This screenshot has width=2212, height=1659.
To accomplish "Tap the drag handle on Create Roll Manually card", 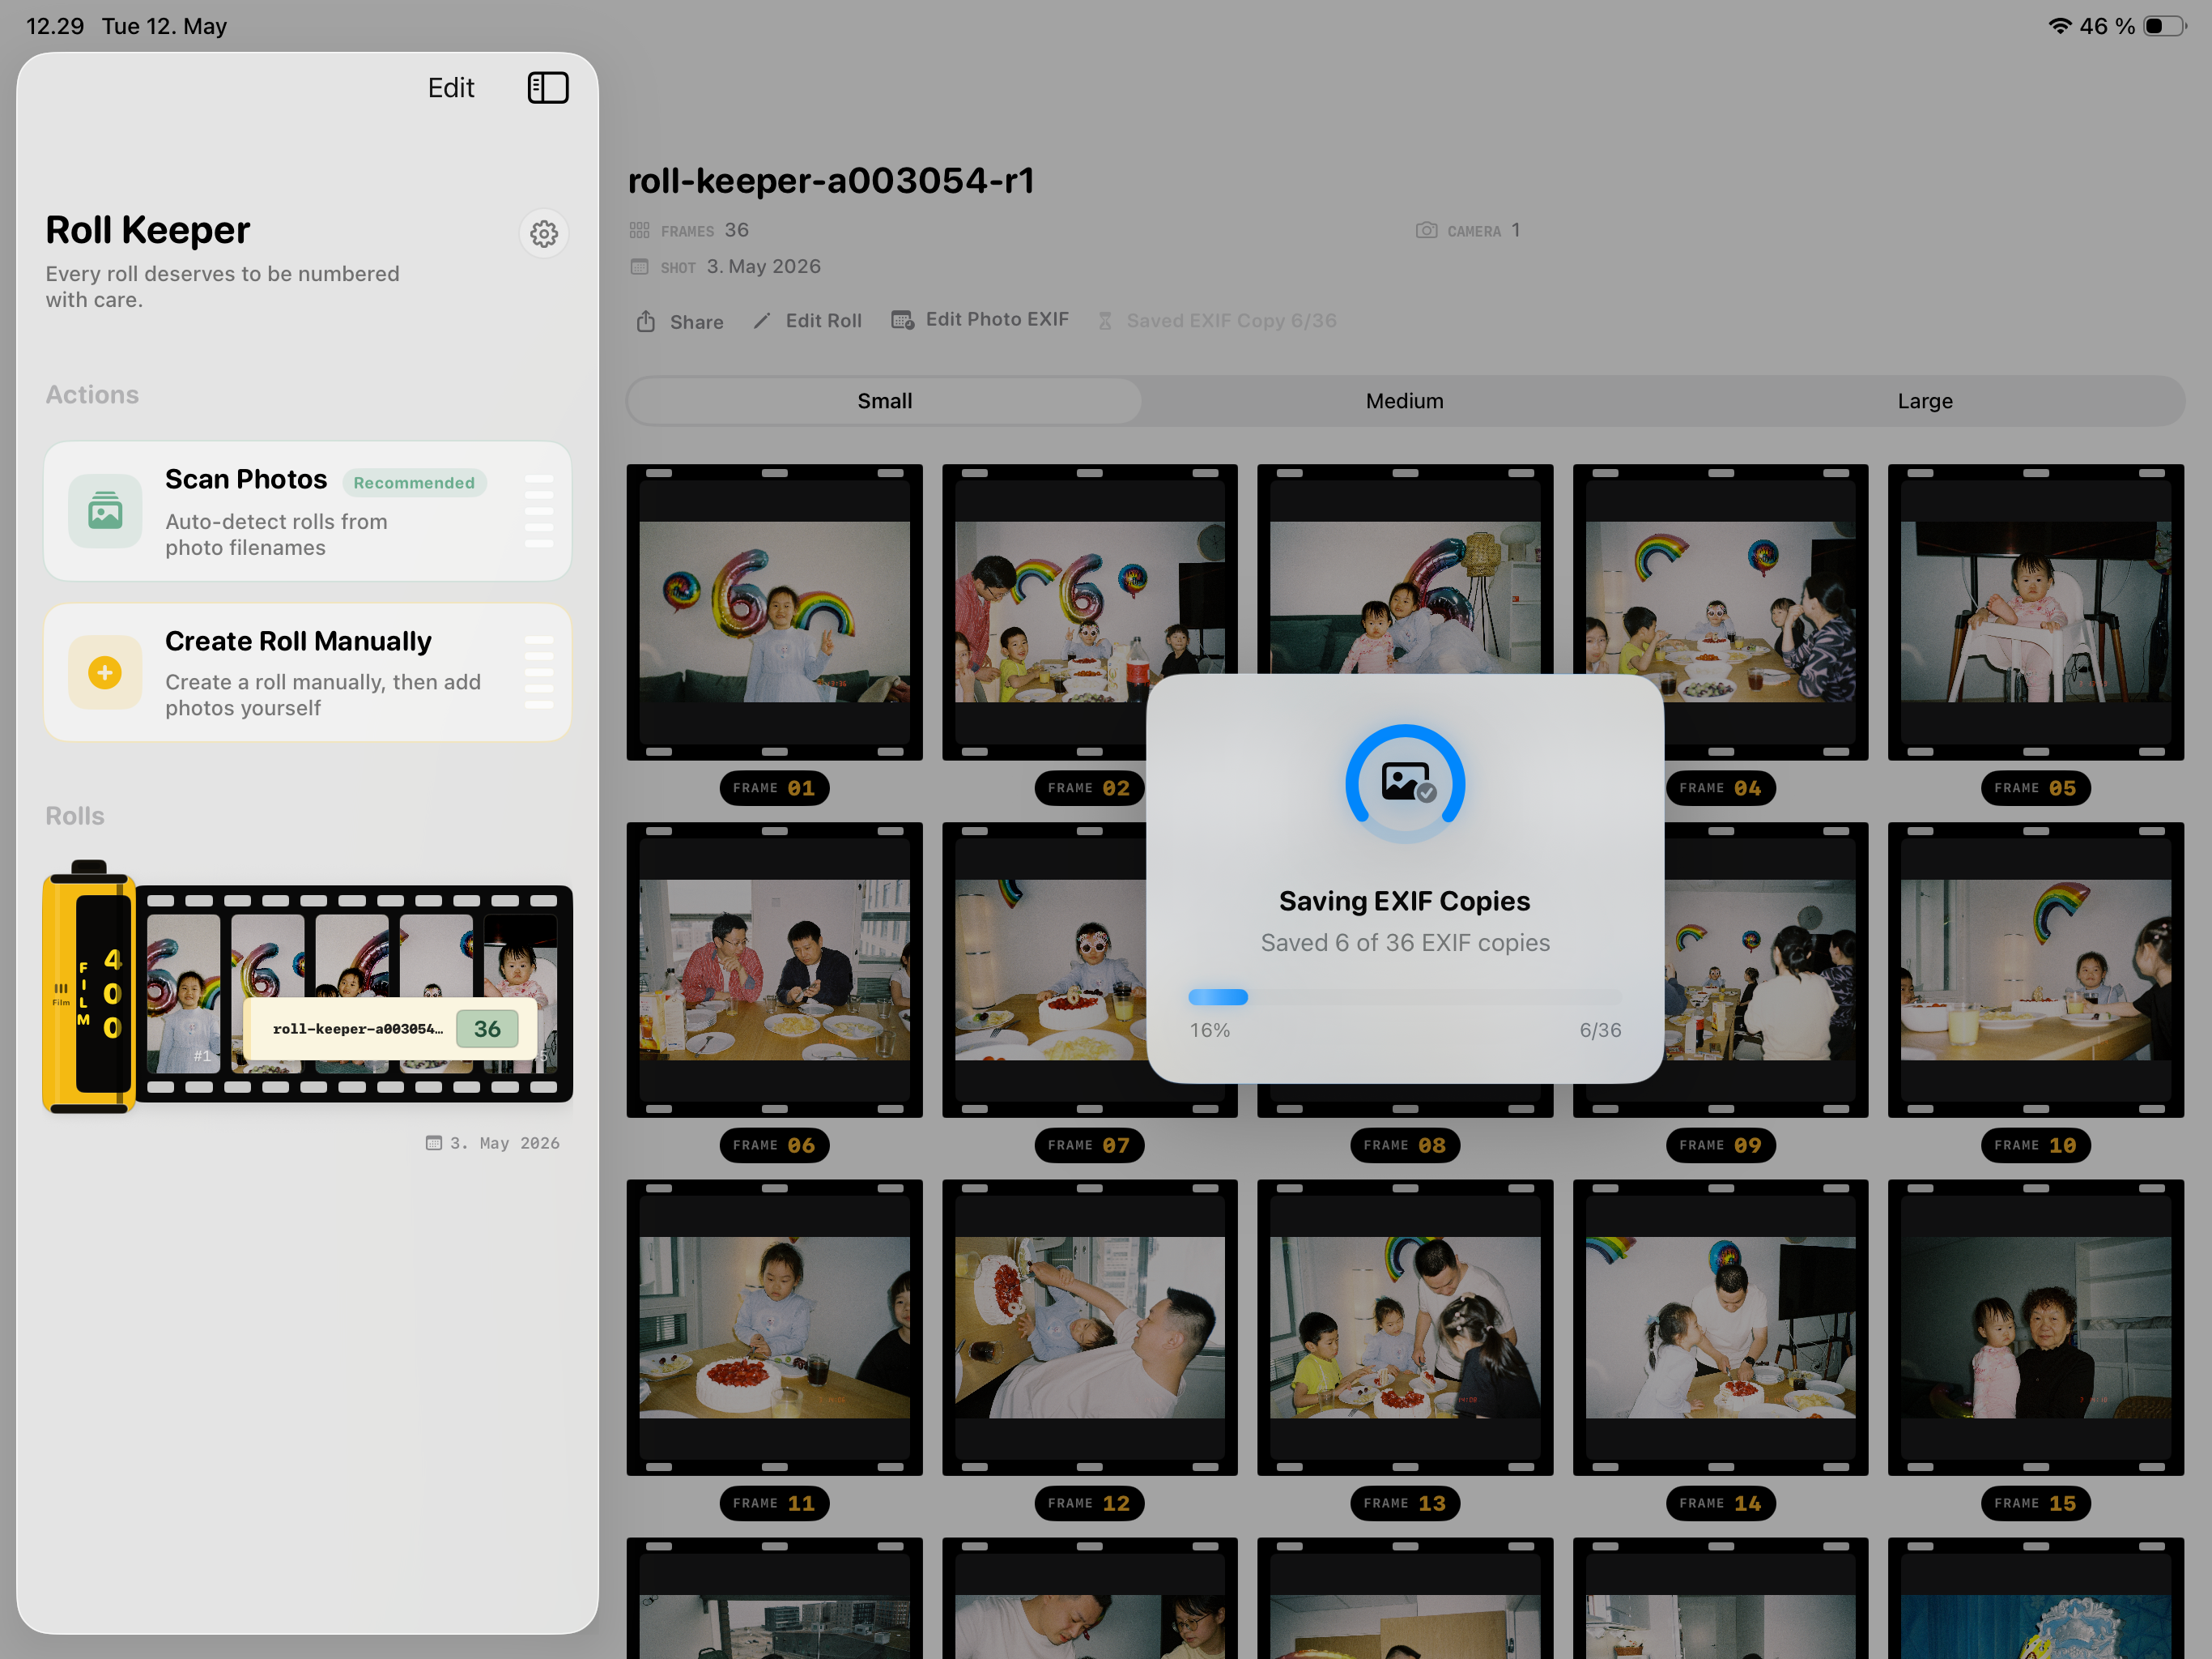I will (x=539, y=672).
